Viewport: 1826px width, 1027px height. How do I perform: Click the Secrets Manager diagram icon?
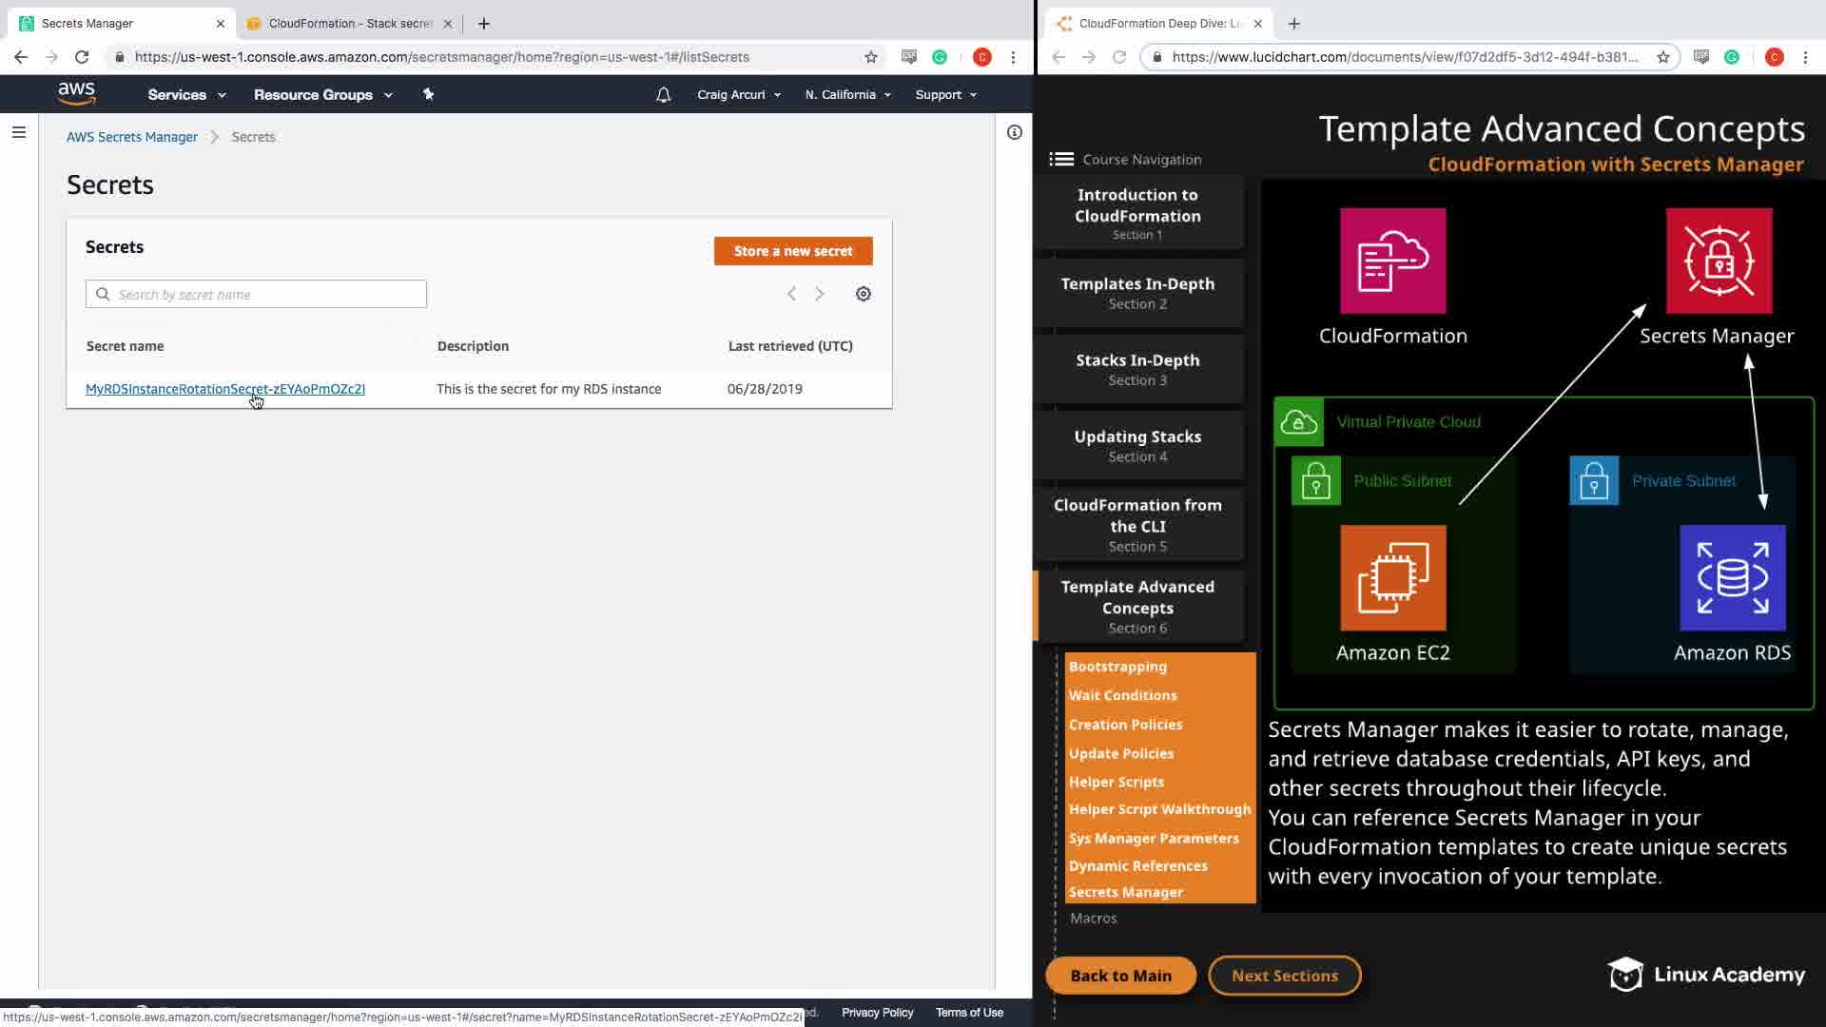[1718, 261]
